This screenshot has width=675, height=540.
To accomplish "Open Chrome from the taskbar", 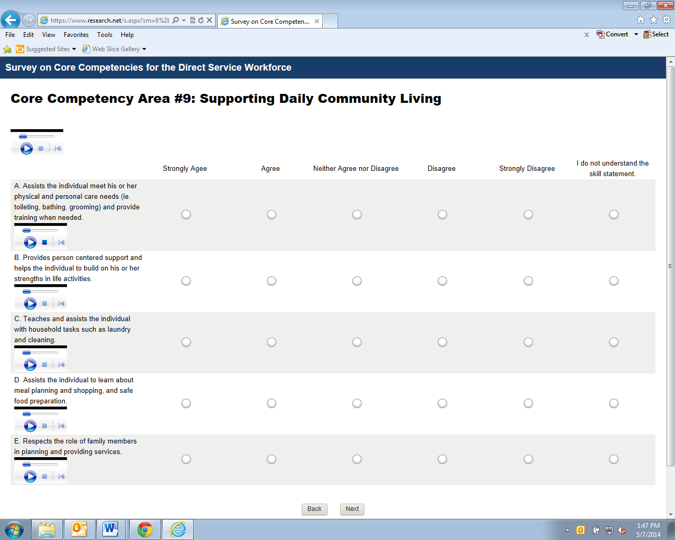I will (144, 529).
